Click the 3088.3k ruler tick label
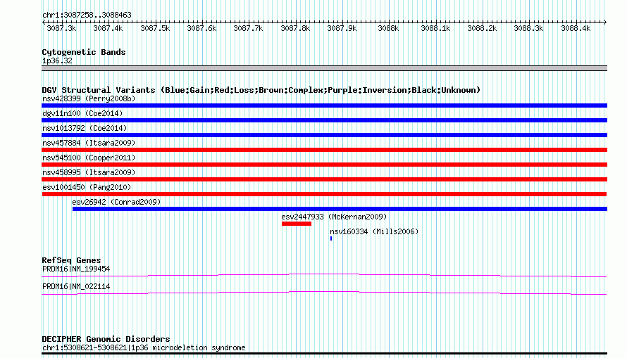This screenshot has width=627, height=358. [528, 28]
